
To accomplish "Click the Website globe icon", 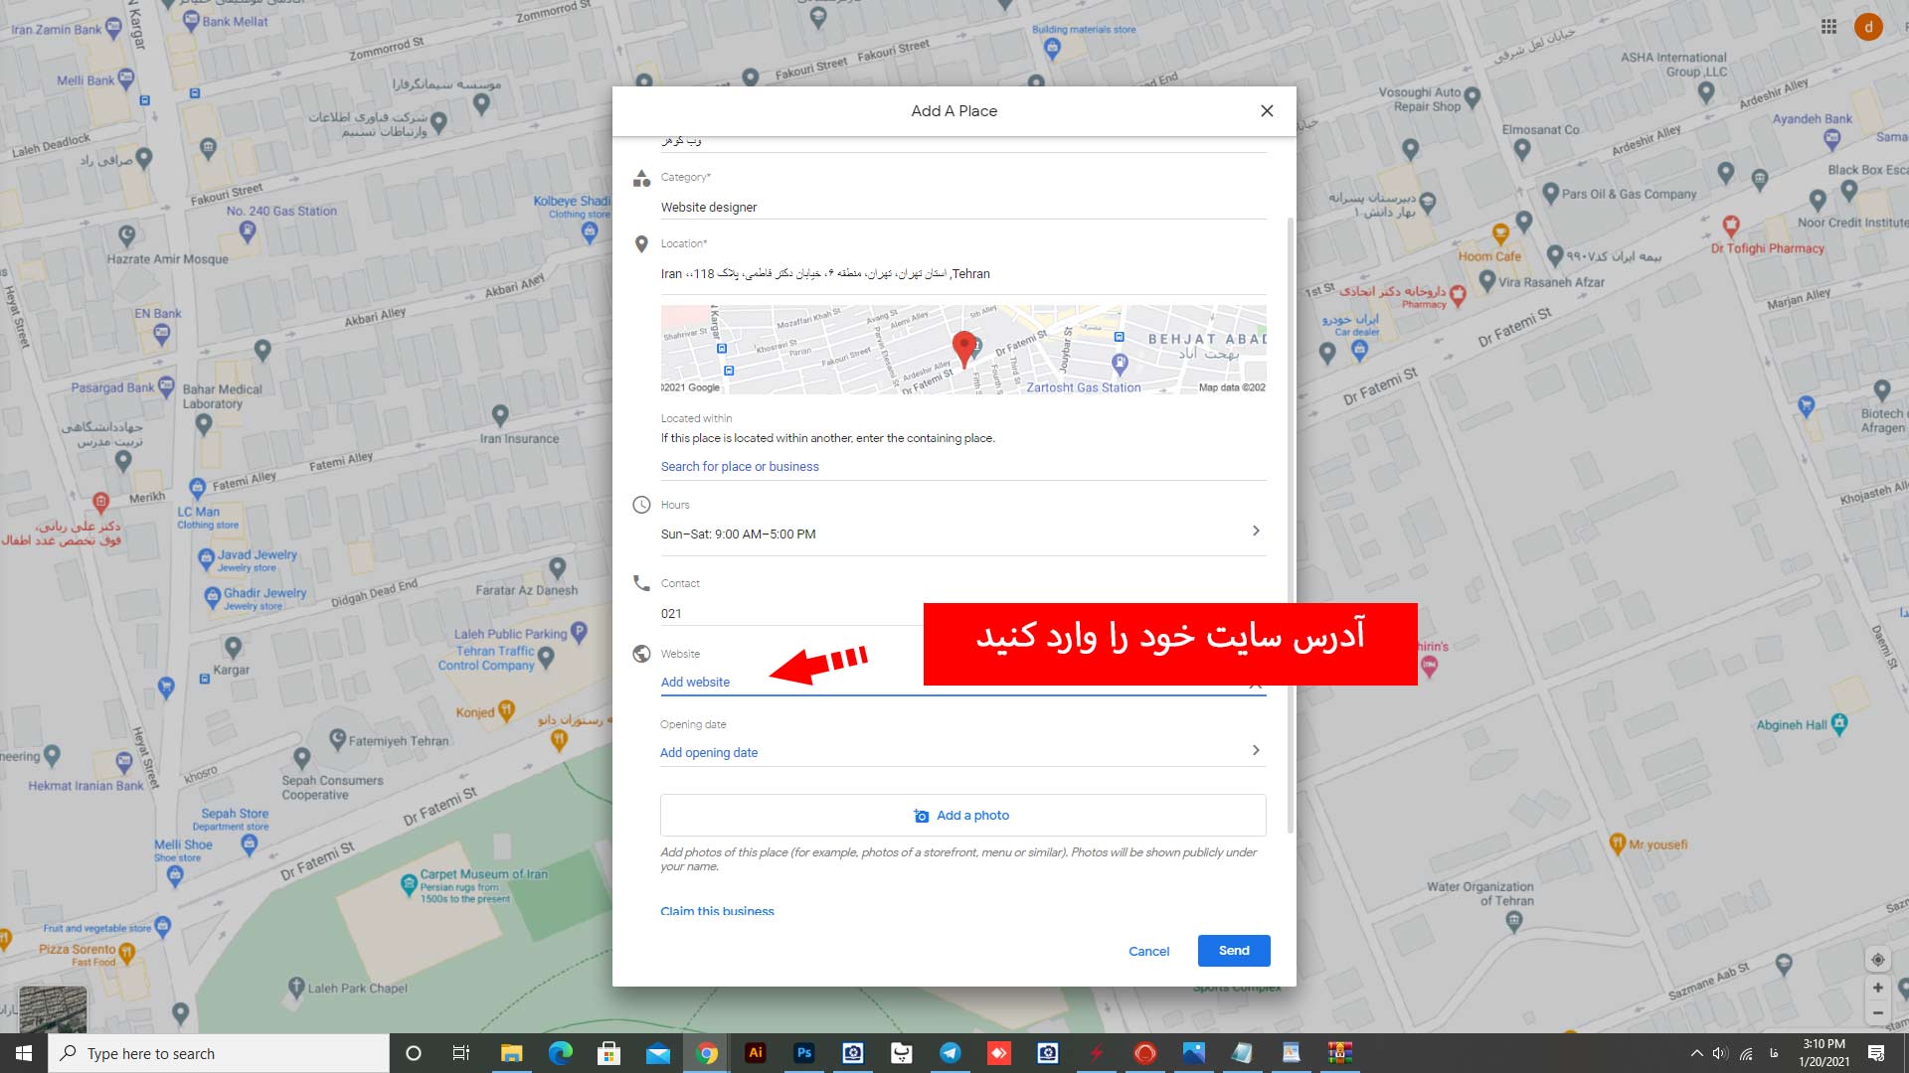I will point(642,654).
